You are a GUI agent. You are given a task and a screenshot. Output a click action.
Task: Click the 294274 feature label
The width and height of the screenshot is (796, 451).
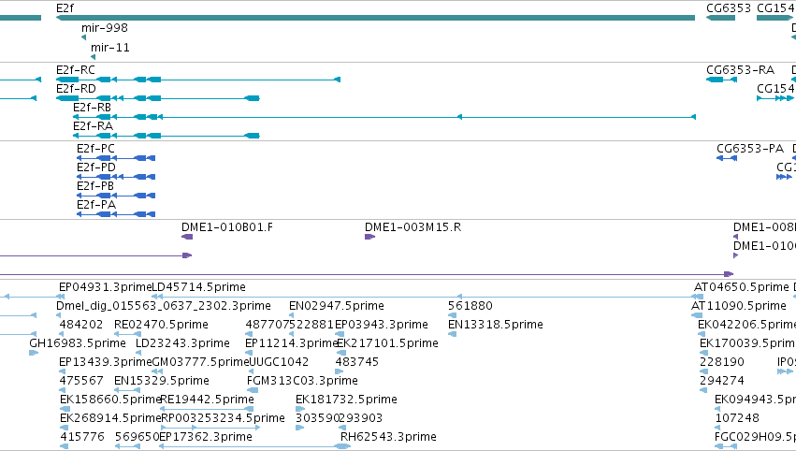pyautogui.click(x=722, y=382)
